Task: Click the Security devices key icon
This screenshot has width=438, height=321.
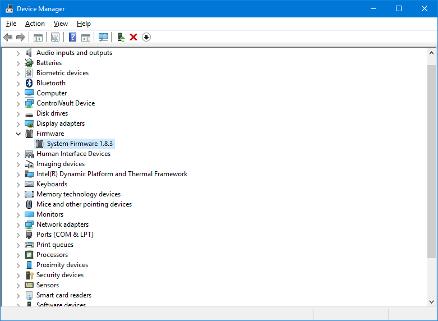Action: pos(29,275)
